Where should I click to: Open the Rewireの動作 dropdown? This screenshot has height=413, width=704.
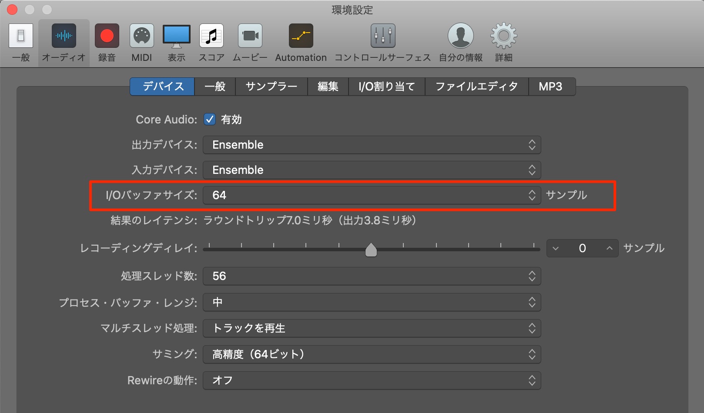[372, 380]
